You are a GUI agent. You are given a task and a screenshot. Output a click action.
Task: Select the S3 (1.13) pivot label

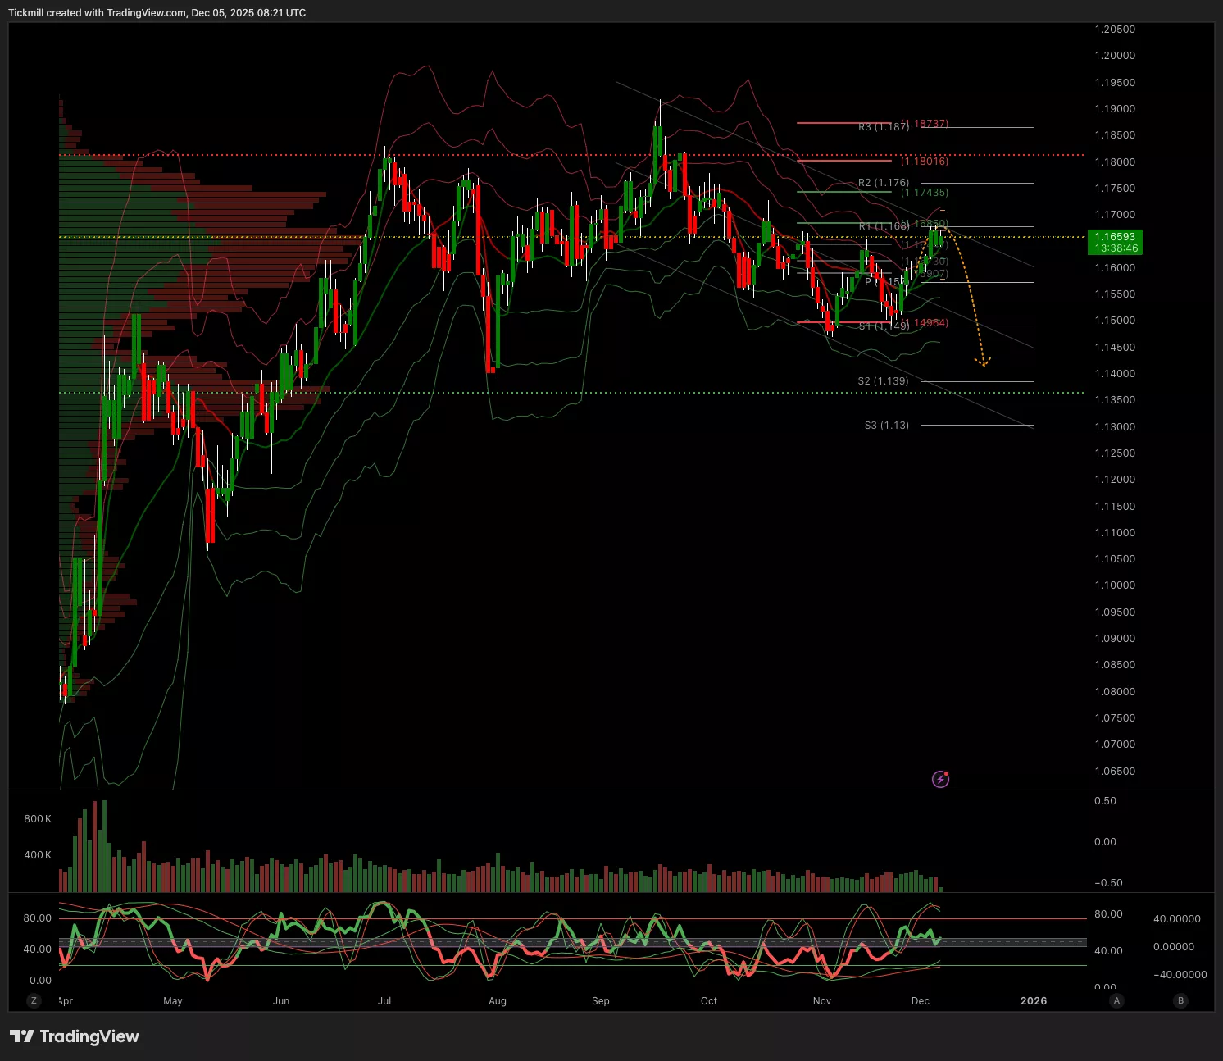[886, 426]
